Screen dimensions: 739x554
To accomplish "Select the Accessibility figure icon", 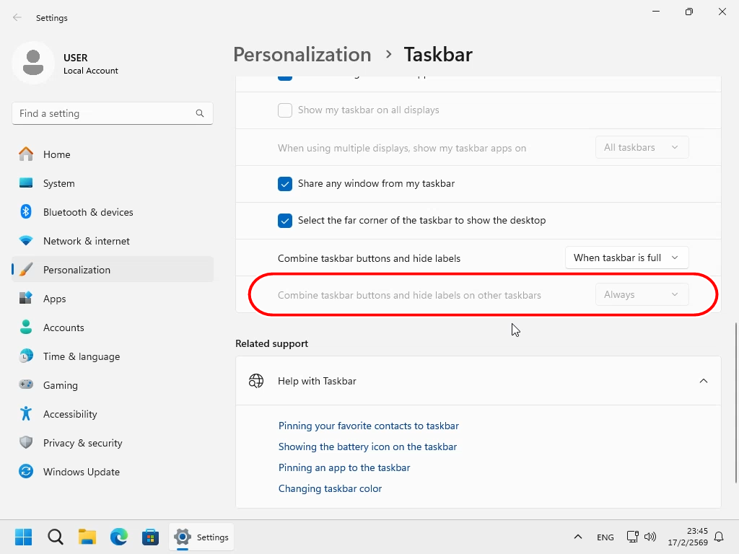I will tap(26, 414).
